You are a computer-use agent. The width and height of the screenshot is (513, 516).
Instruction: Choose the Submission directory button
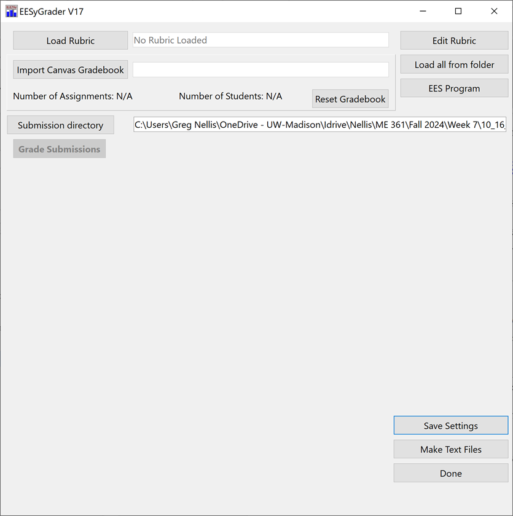60,125
